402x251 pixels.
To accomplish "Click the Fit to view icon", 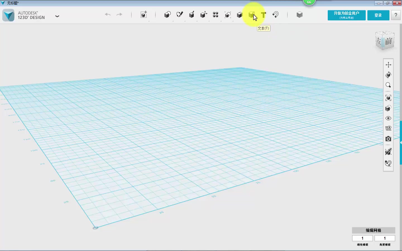I will point(388,98).
